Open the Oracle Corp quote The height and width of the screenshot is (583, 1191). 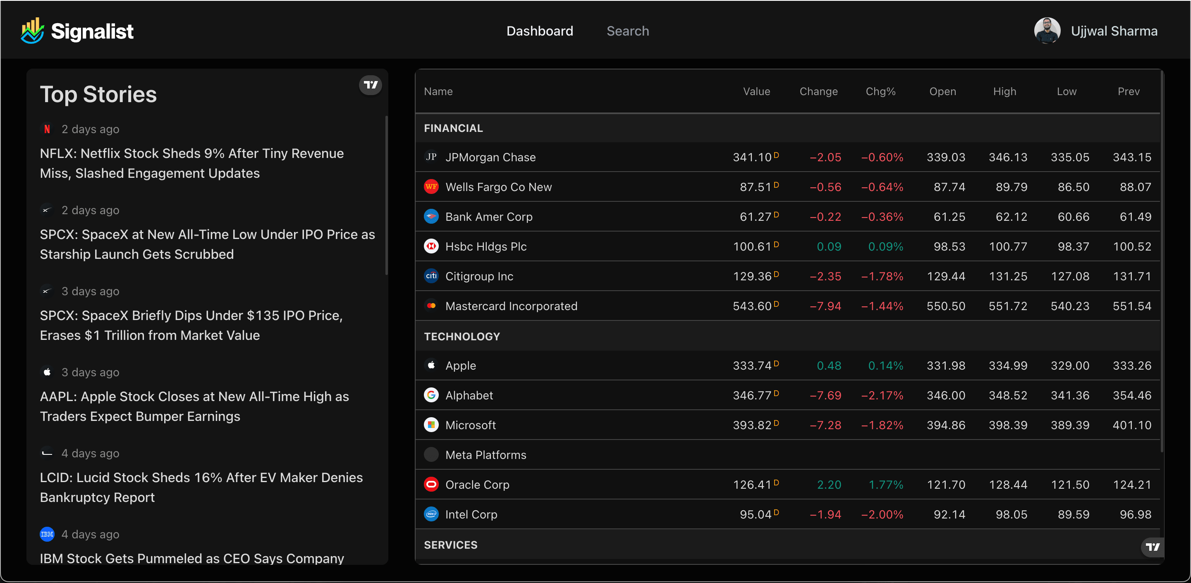(x=477, y=484)
